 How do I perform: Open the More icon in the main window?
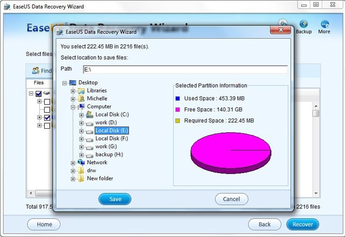[325, 24]
